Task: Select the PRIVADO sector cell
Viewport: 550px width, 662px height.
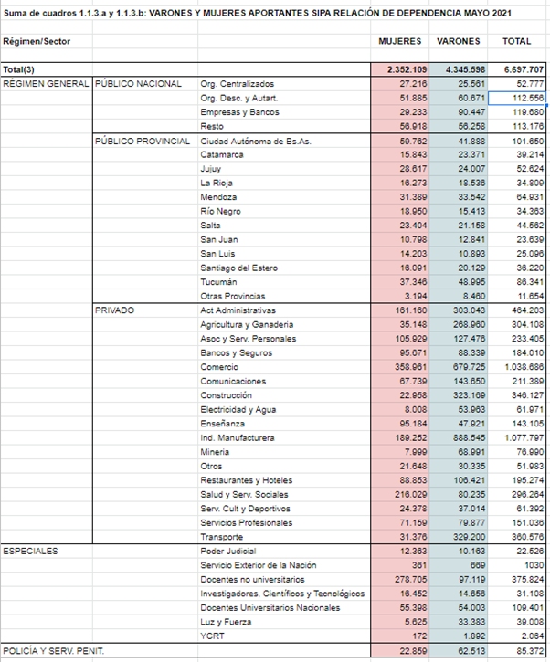Action: pyautogui.click(x=115, y=310)
